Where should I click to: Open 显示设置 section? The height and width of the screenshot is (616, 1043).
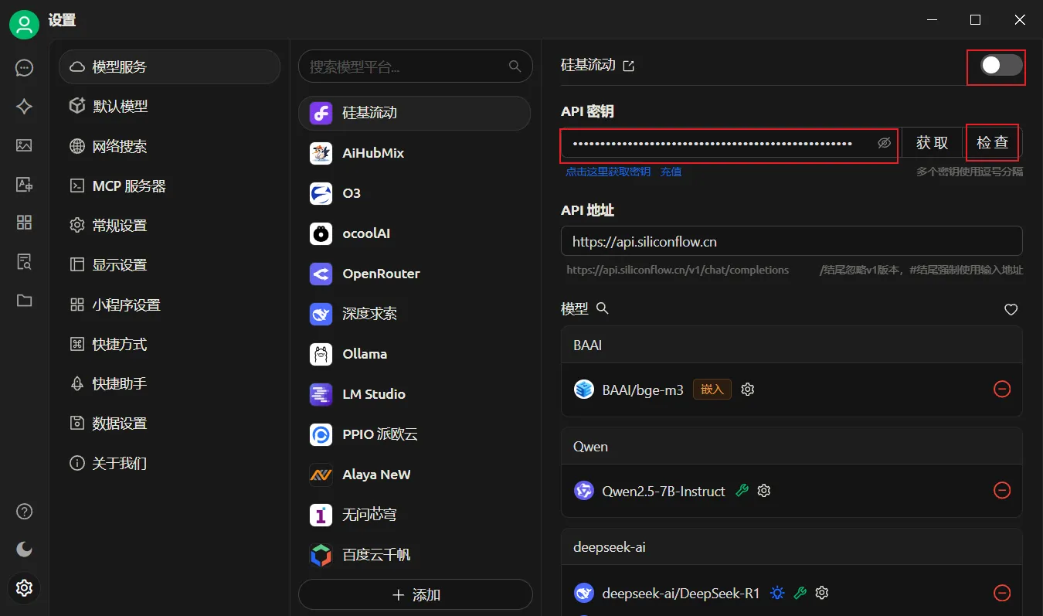click(169, 265)
